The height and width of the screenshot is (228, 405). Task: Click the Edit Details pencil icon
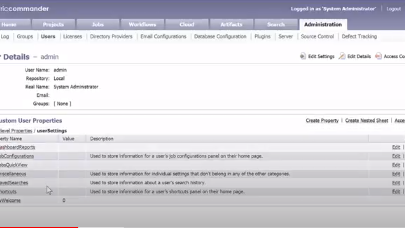point(342,56)
